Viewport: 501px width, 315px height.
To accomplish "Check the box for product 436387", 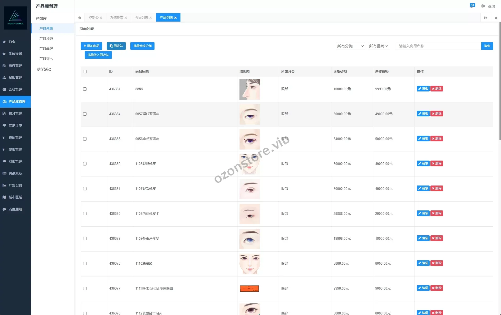I will (85, 89).
